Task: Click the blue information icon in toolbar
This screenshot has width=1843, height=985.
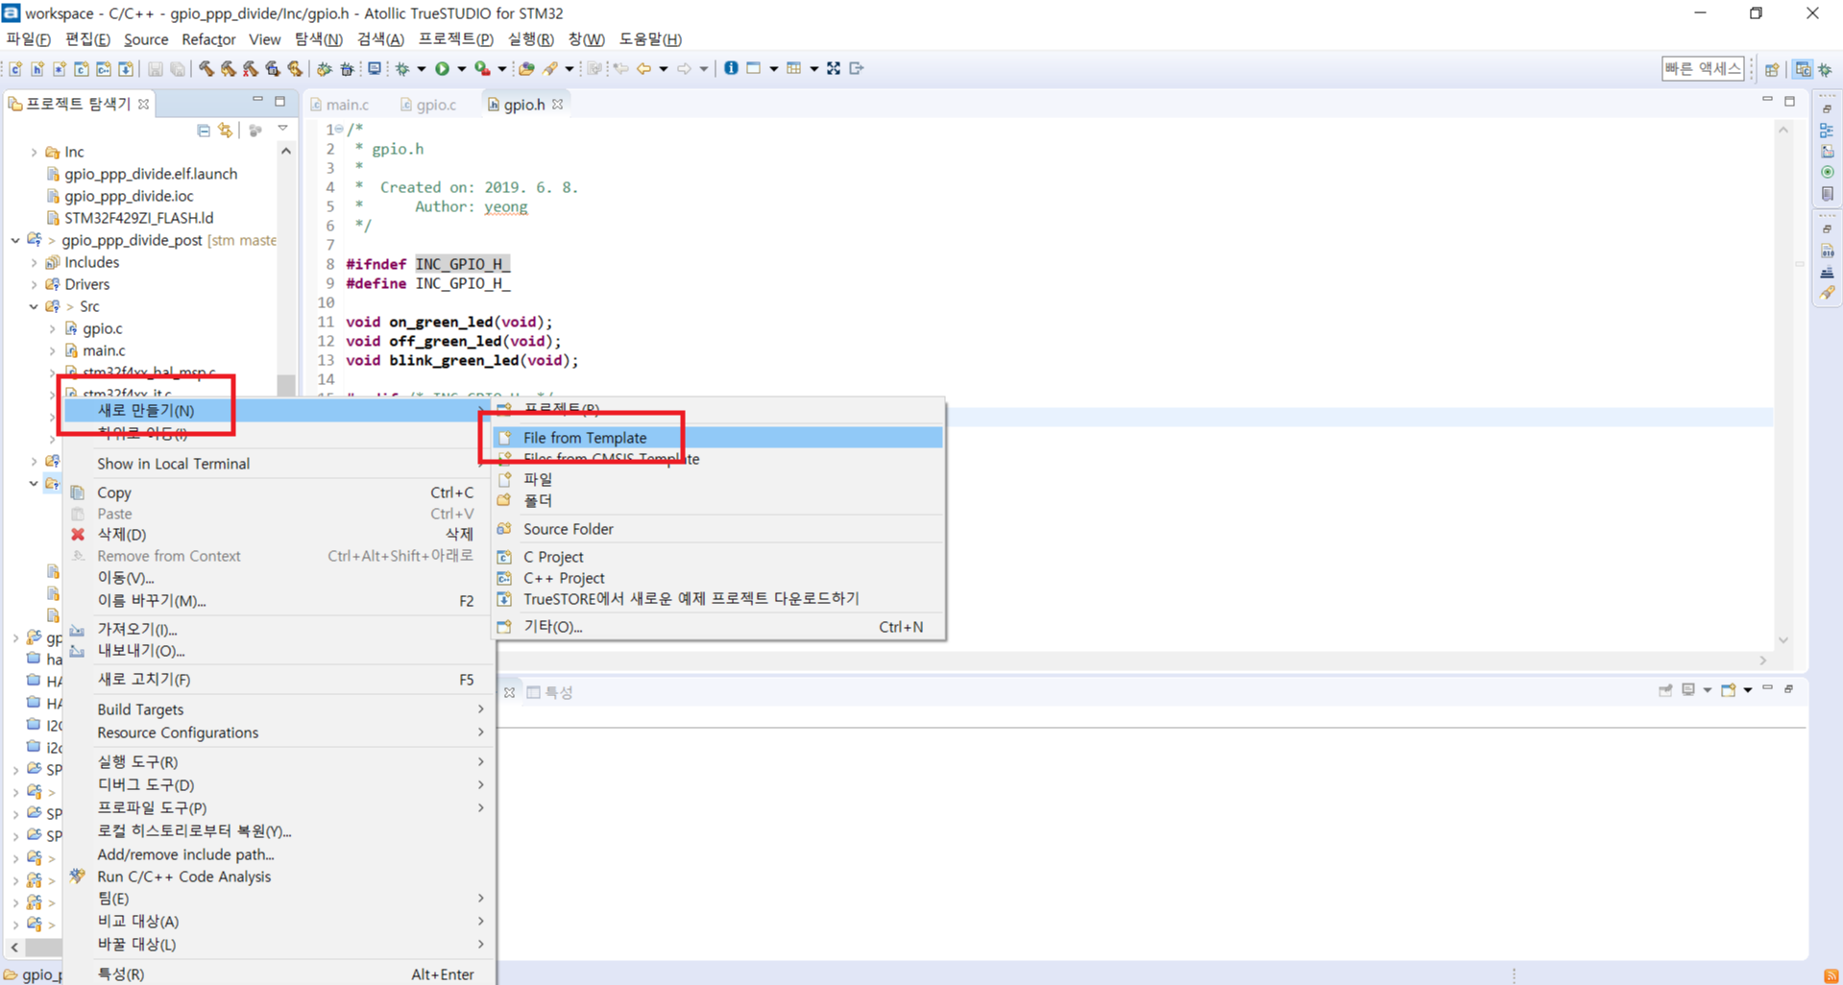Action: pos(731,68)
